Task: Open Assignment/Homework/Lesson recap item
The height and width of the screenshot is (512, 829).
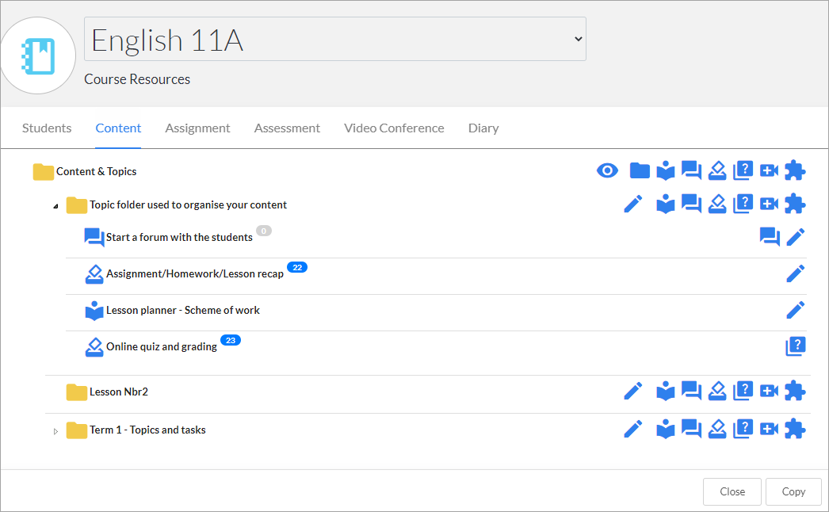Action: 194,274
